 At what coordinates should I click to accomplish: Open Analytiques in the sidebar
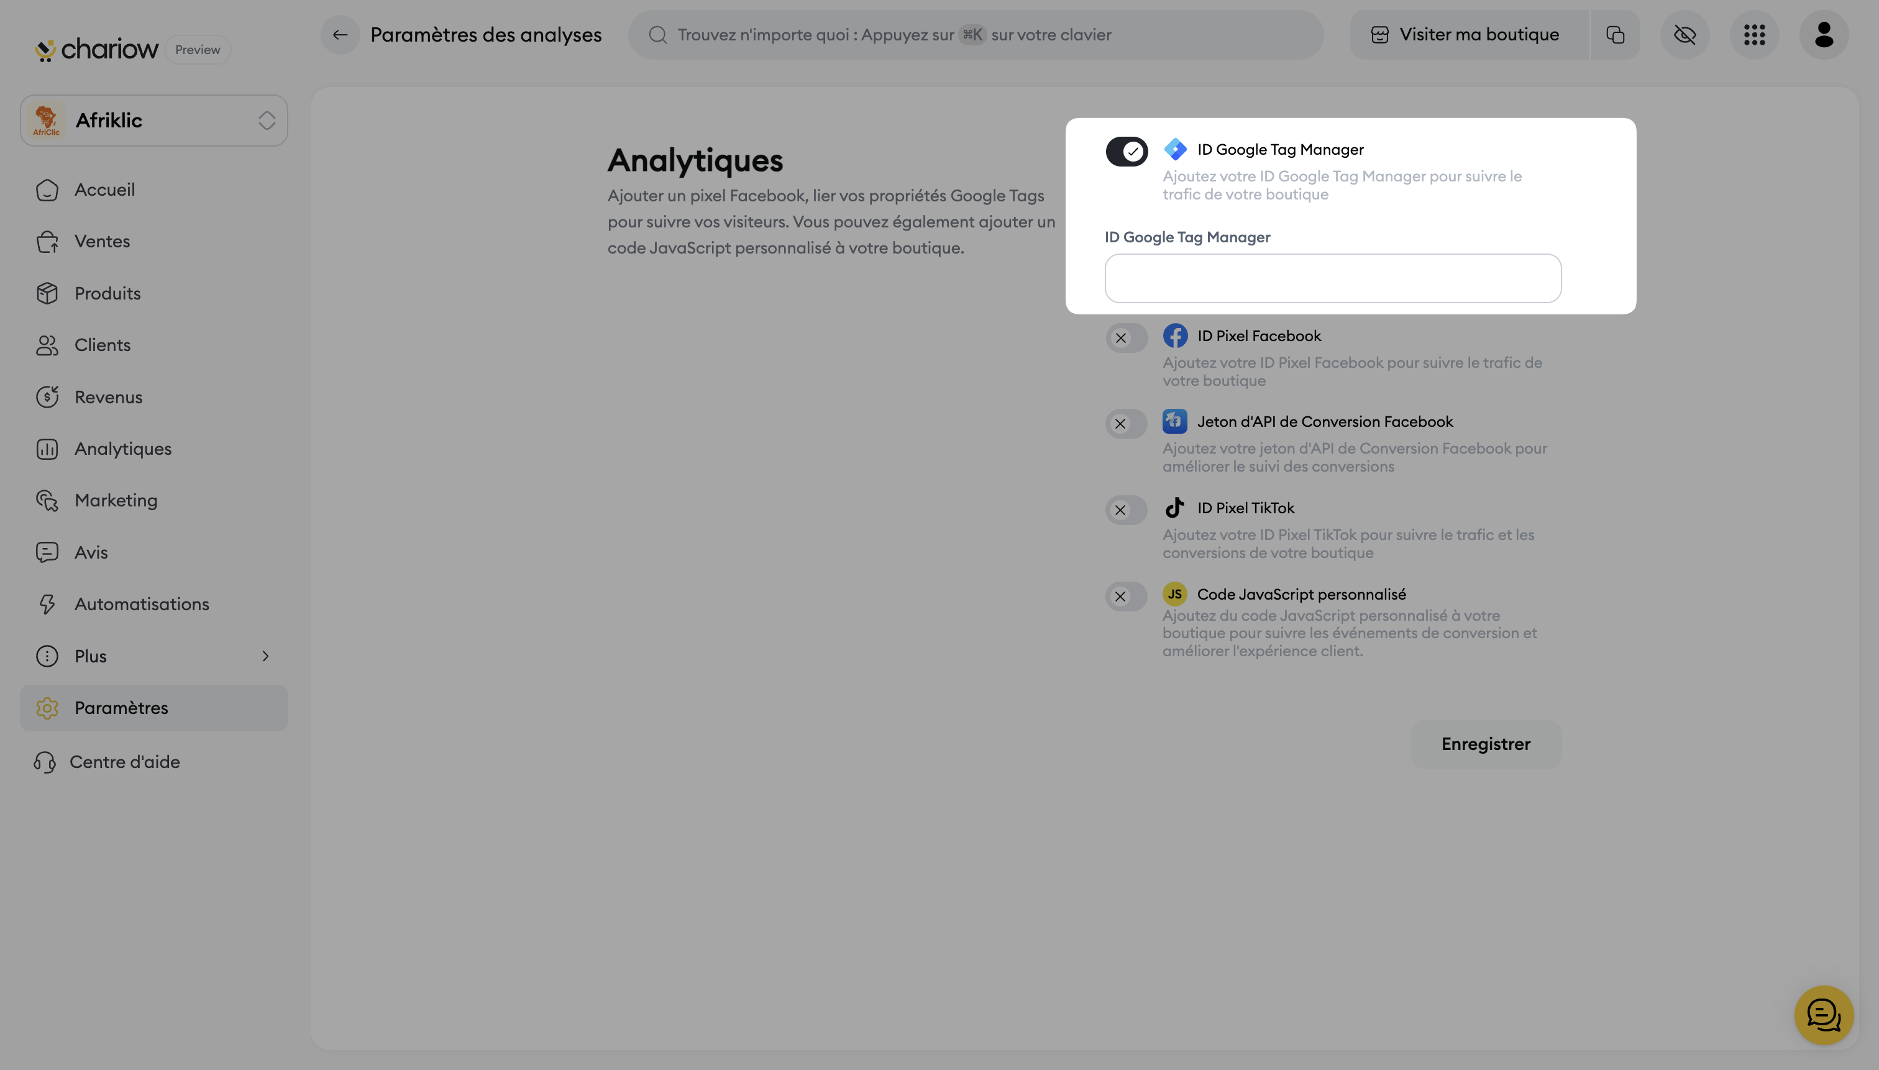123,448
